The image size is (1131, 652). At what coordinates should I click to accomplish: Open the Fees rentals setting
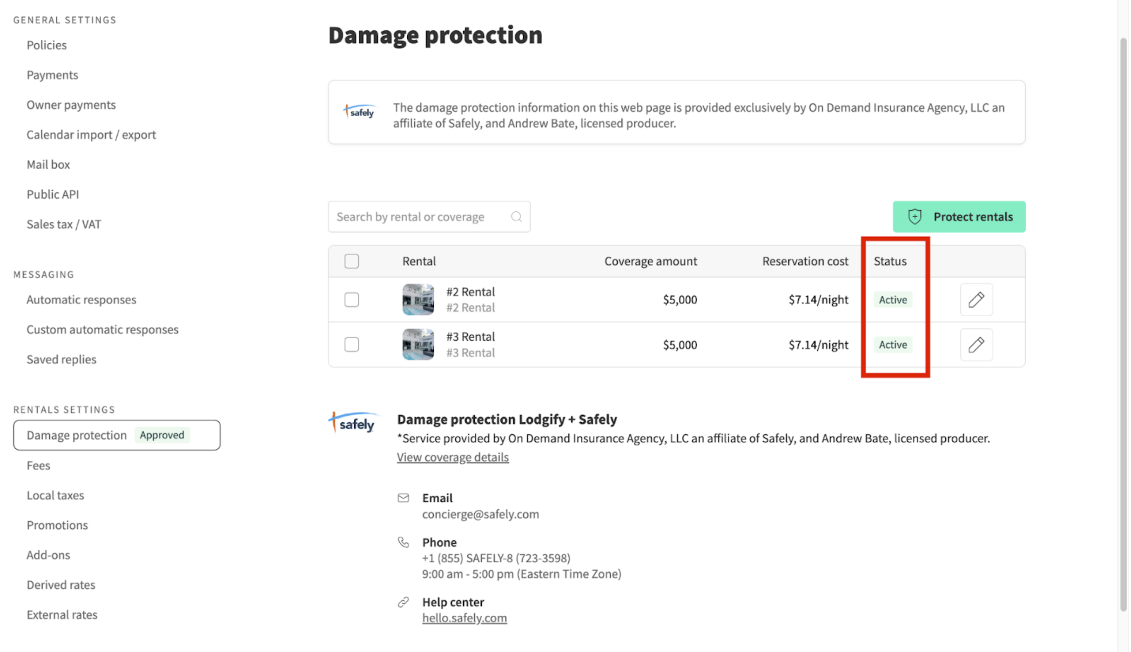tap(38, 466)
